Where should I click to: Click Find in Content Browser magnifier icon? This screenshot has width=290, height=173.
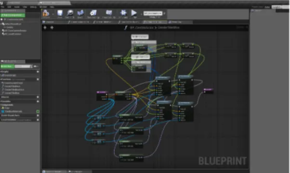click(x=70, y=13)
